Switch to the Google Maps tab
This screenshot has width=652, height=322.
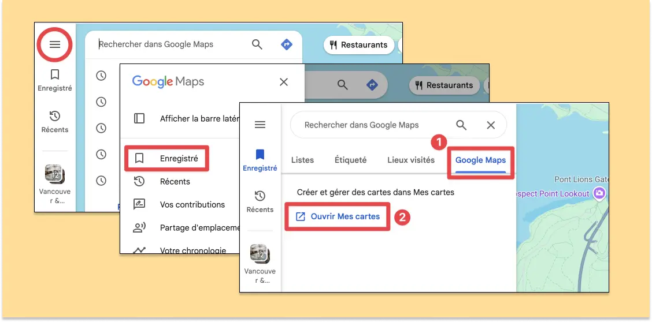pos(481,161)
